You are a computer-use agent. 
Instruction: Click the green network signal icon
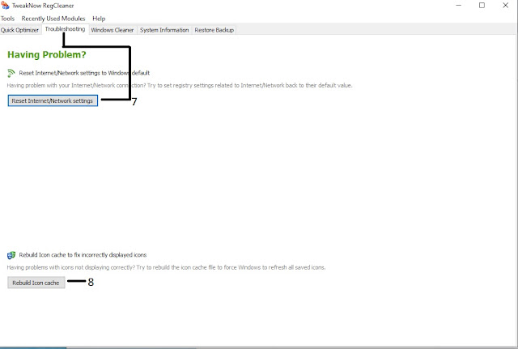pyautogui.click(x=11, y=73)
